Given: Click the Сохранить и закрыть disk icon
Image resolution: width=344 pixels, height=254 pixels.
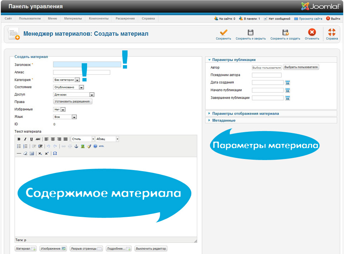Looking at the screenshot, I should [250, 33].
